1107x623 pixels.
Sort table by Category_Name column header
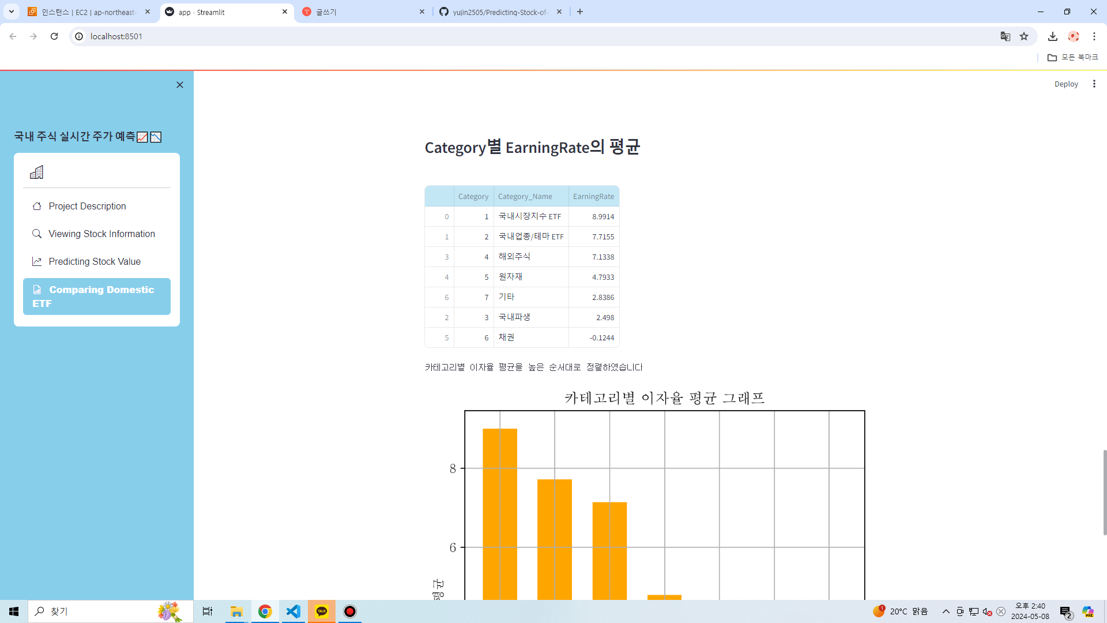click(x=525, y=196)
